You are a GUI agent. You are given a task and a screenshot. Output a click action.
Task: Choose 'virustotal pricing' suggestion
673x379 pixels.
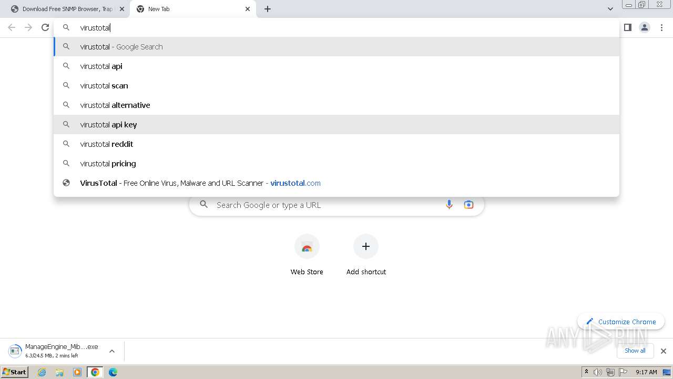[336, 164]
